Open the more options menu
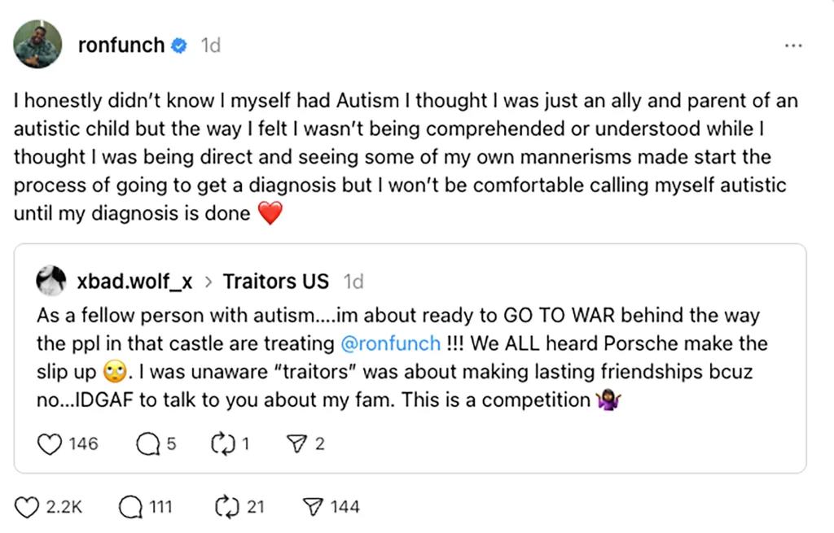This screenshot has height=533, width=834. tap(793, 46)
